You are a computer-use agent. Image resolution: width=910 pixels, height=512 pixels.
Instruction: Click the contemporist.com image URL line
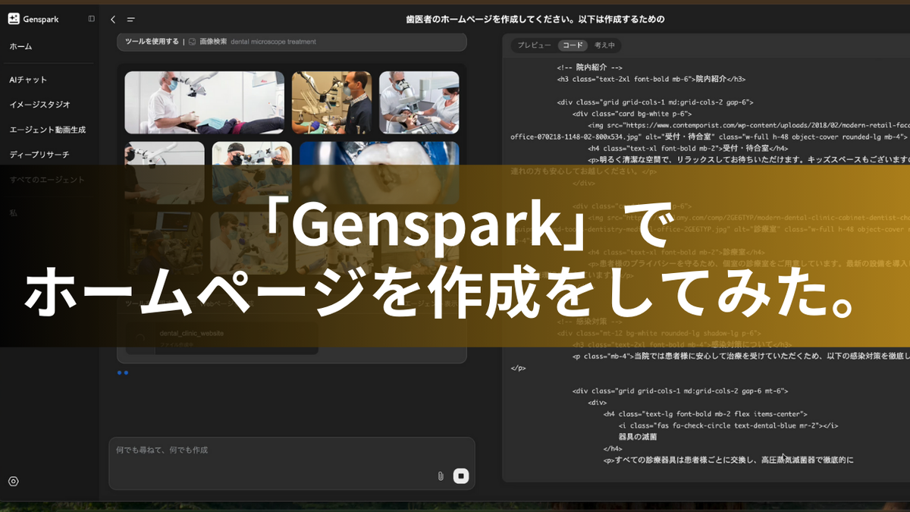[x=748, y=125]
